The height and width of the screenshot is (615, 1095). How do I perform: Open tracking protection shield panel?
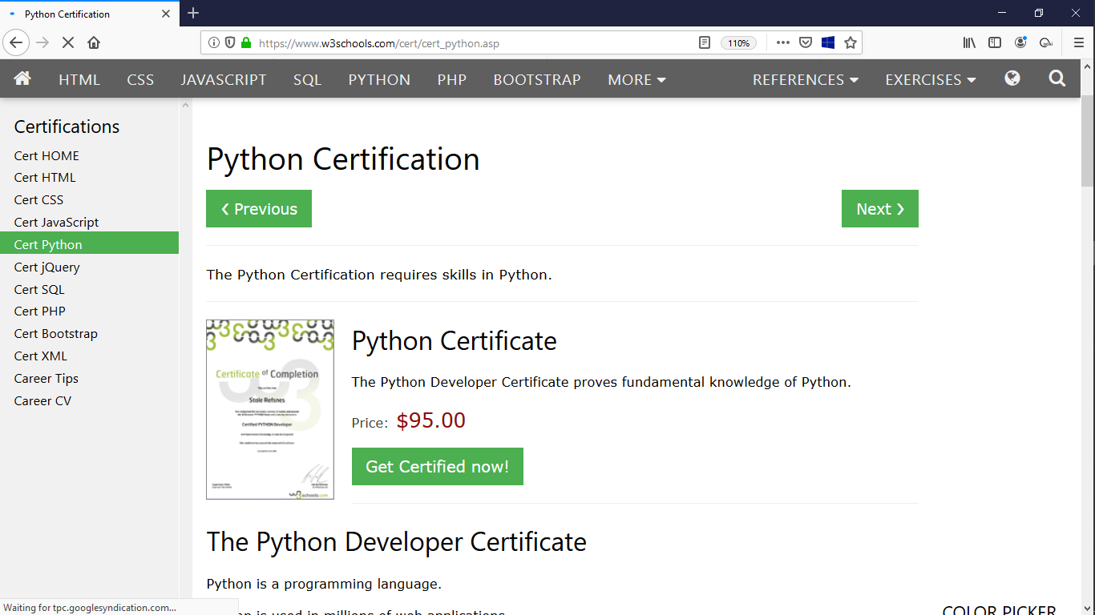230,42
